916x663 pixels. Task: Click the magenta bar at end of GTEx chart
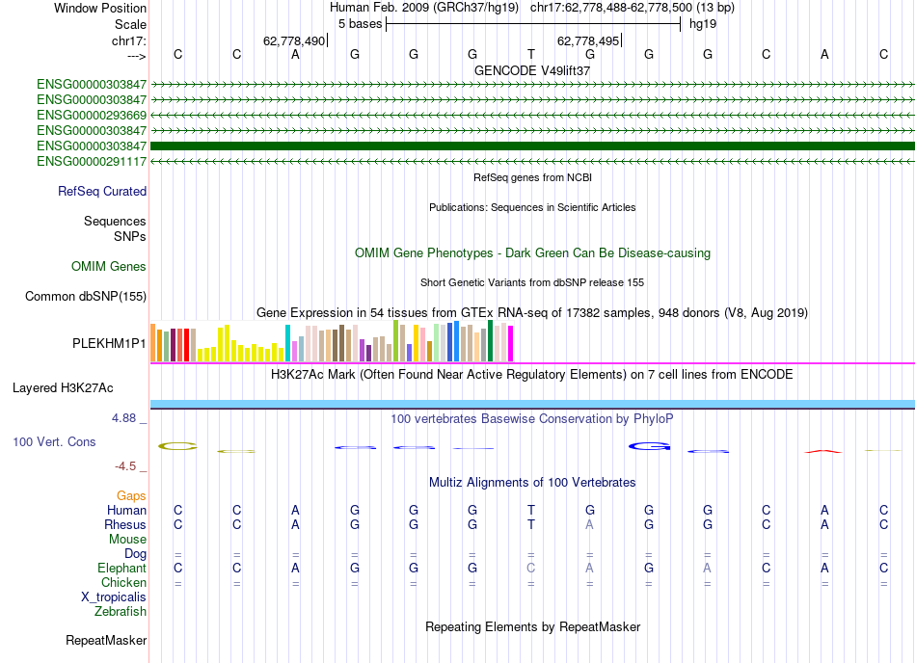[510, 344]
